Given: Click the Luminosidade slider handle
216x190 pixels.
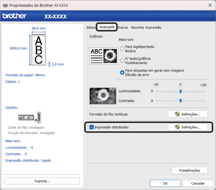Looking at the screenshot, I should pyautogui.click(x=180, y=91).
